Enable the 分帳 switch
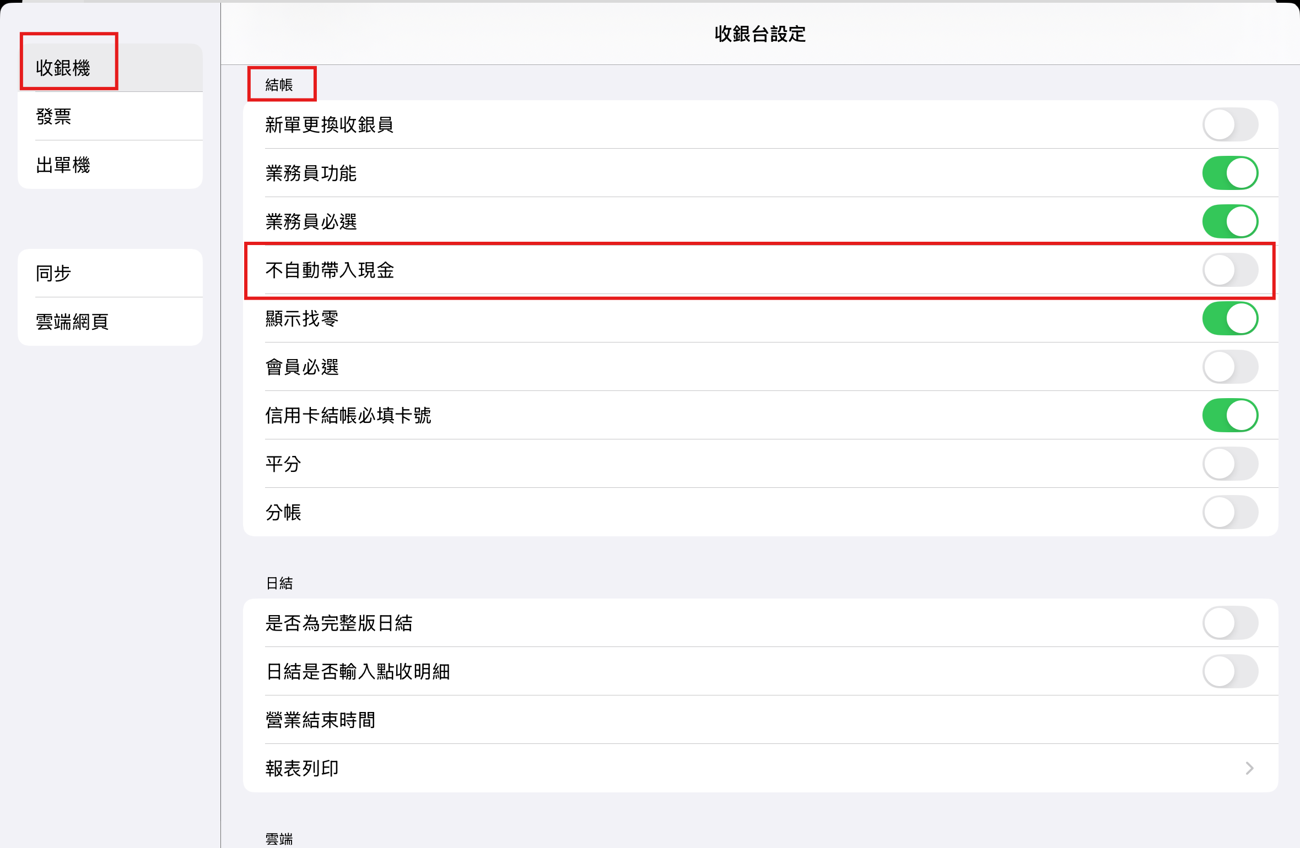Viewport: 1300px width, 848px height. 1230,512
